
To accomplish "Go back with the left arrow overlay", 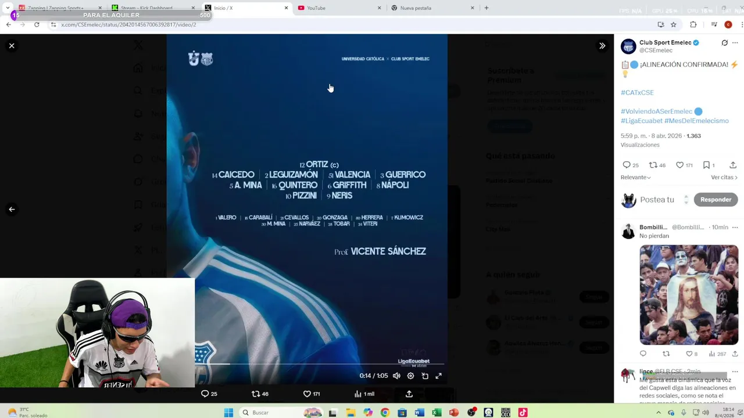I will pos(12,210).
